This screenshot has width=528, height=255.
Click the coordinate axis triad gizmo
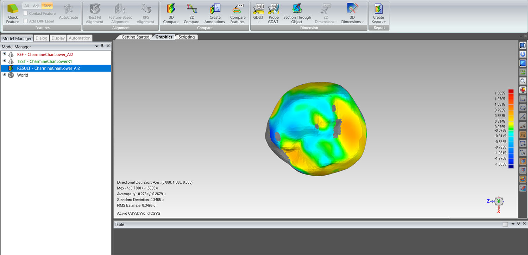tap(498, 202)
